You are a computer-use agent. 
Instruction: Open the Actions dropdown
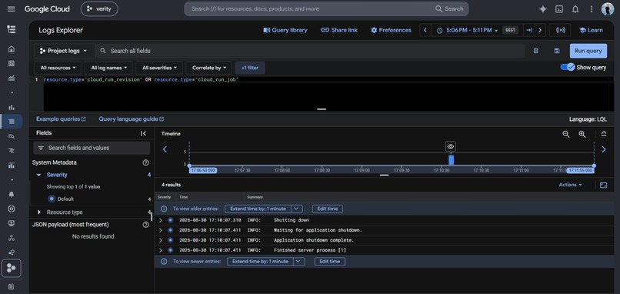(570, 185)
